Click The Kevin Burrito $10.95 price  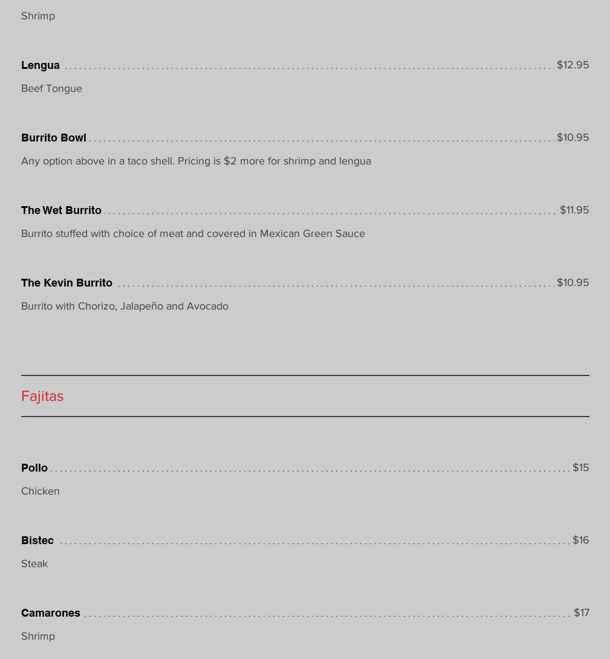(x=573, y=282)
